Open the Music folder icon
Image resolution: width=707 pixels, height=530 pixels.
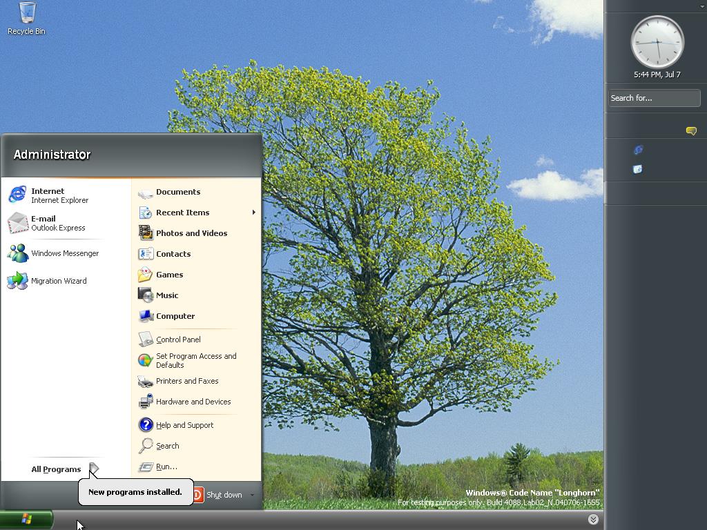tap(145, 295)
